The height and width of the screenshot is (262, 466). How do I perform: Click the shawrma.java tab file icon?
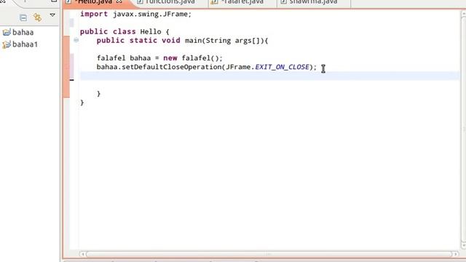click(x=283, y=1)
